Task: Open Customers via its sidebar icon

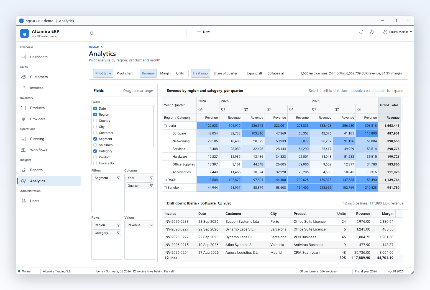Action: point(24,77)
